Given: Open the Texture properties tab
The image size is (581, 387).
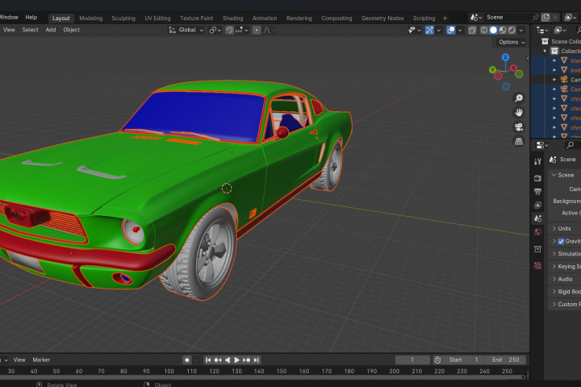Looking at the screenshot, I should 537,265.
